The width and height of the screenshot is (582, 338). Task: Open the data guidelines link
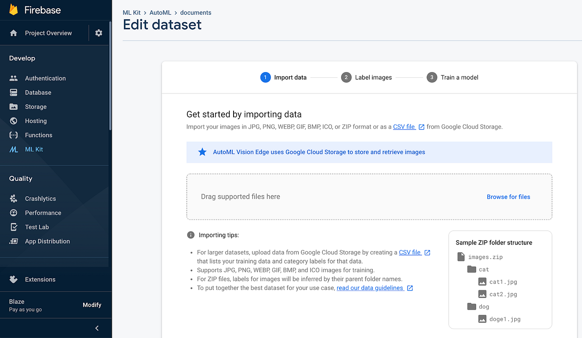click(x=370, y=287)
